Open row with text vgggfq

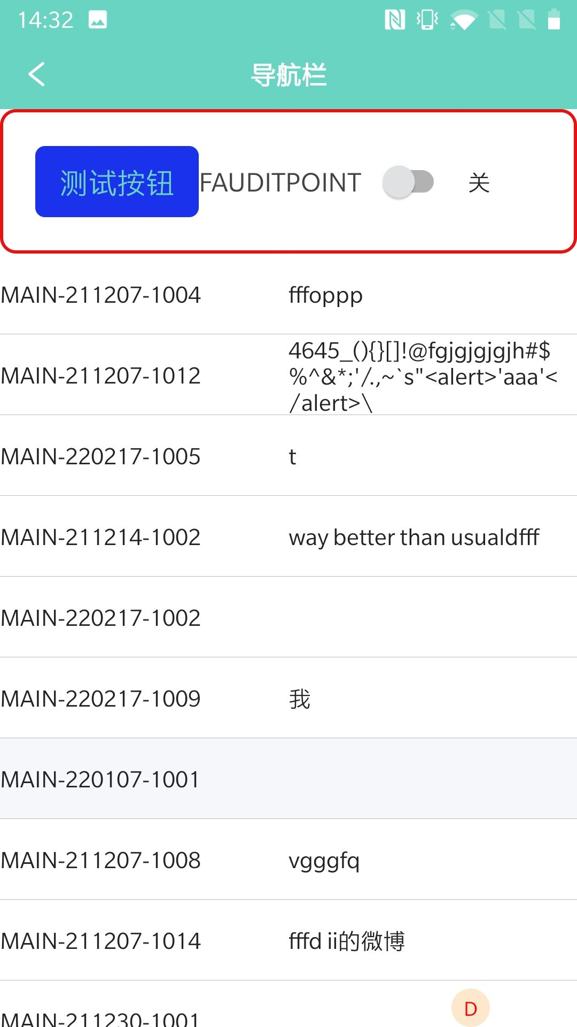pyautogui.click(x=288, y=860)
